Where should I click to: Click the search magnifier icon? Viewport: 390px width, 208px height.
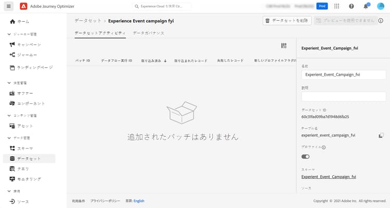coord(137,6)
